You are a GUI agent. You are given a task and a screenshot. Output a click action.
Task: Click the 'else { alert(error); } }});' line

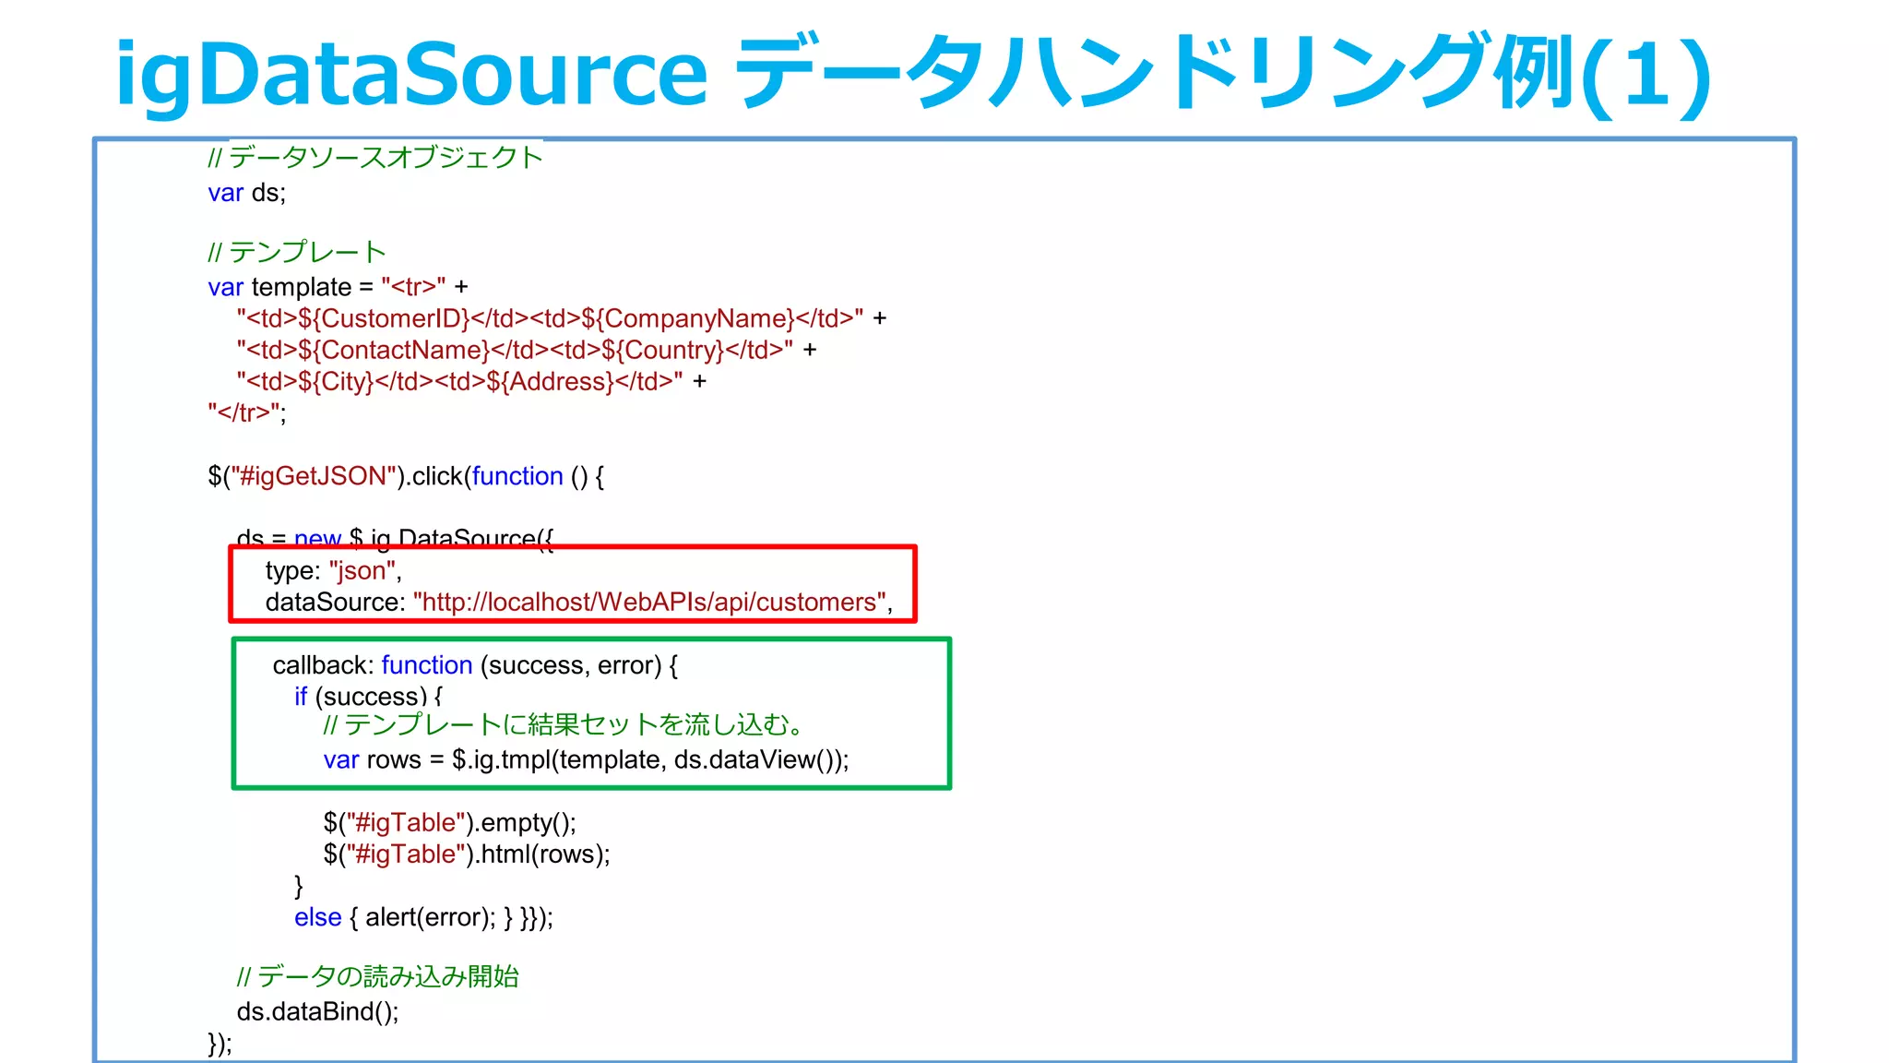423,917
